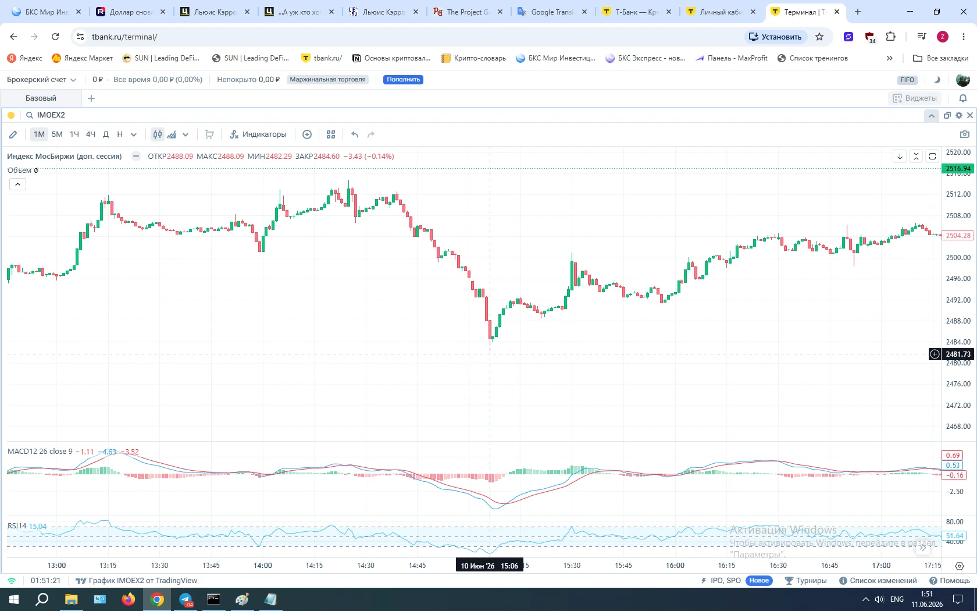Undo the last chart action
The image size is (977, 611).
point(355,134)
